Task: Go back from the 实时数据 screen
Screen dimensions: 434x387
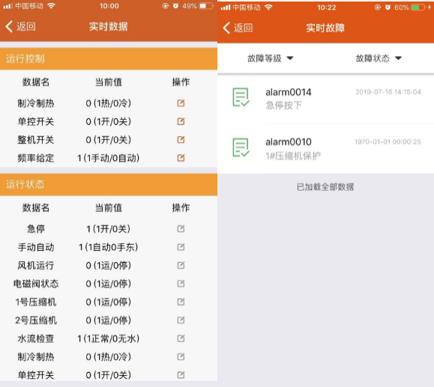Action: coord(20,26)
